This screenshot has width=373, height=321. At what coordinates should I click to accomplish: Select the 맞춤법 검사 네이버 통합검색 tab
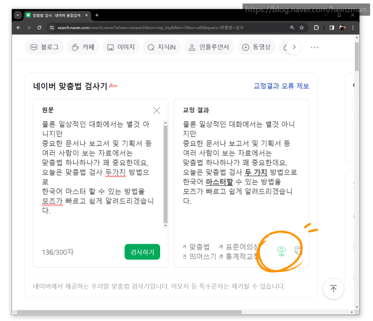[57, 15]
